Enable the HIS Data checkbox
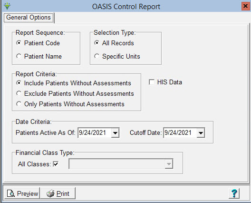251x203 pixels. coord(152,82)
